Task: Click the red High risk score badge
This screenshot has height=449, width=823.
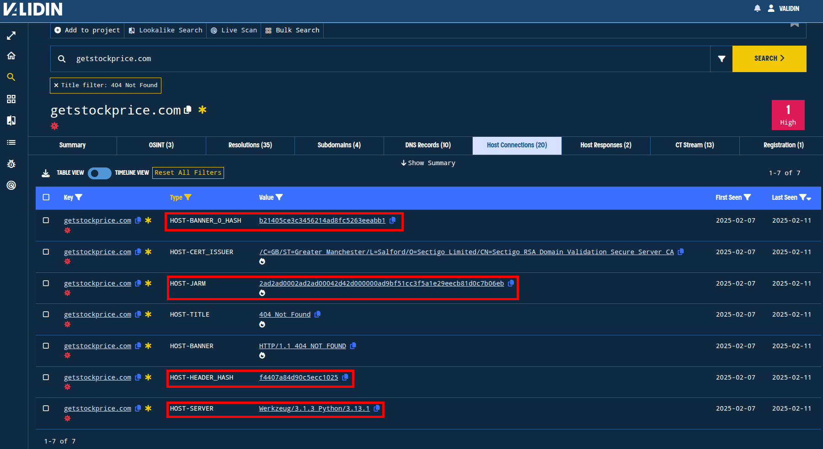Action: (x=788, y=115)
